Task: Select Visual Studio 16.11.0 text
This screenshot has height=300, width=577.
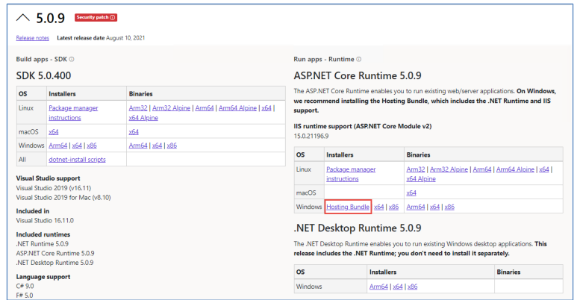Action: pyautogui.click(x=45, y=220)
